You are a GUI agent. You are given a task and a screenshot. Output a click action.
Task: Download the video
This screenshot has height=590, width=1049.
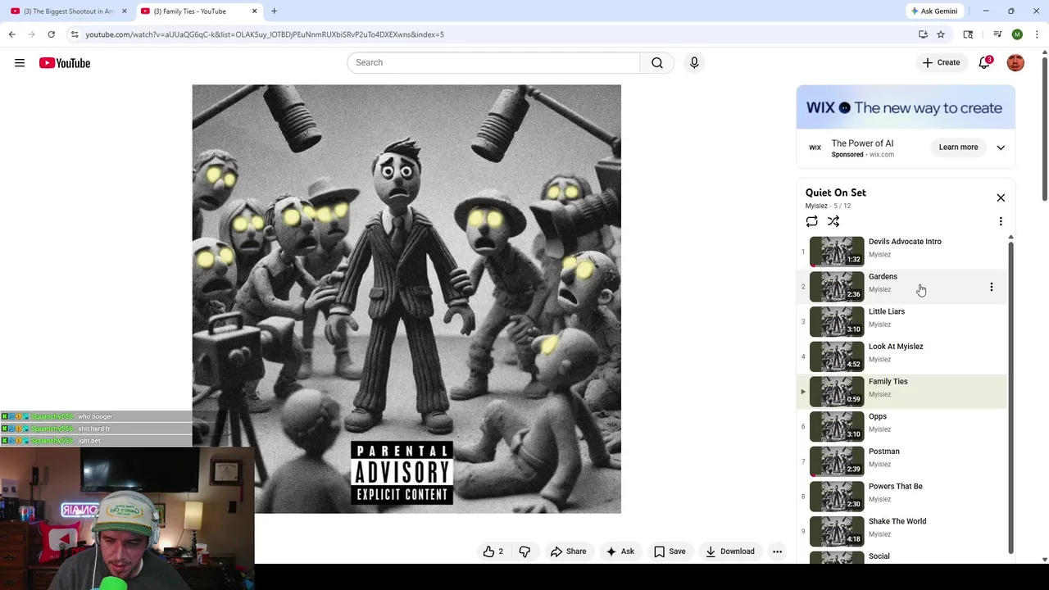point(729,551)
